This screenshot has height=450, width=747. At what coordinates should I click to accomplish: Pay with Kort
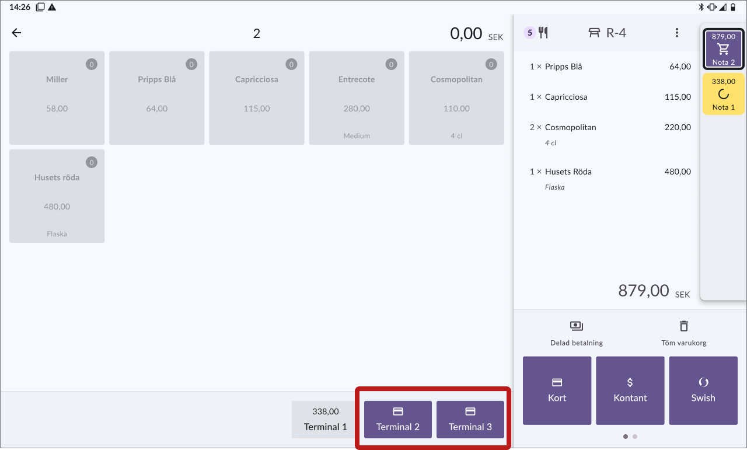pos(557,390)
